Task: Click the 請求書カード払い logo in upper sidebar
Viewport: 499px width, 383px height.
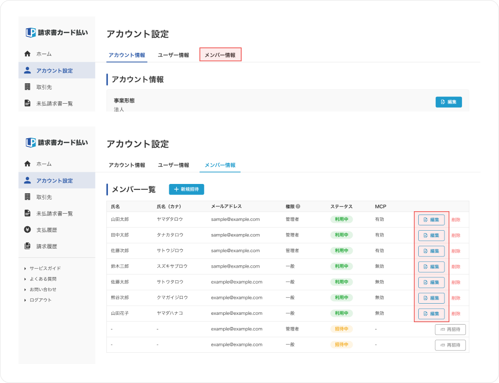Action: pyautogui.click(x=56, y=33)
